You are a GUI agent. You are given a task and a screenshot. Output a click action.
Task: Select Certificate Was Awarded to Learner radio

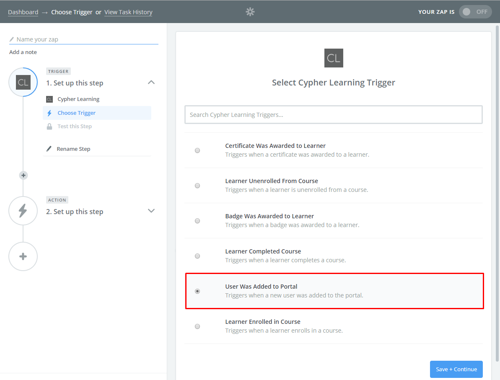(x=197, y=150)
